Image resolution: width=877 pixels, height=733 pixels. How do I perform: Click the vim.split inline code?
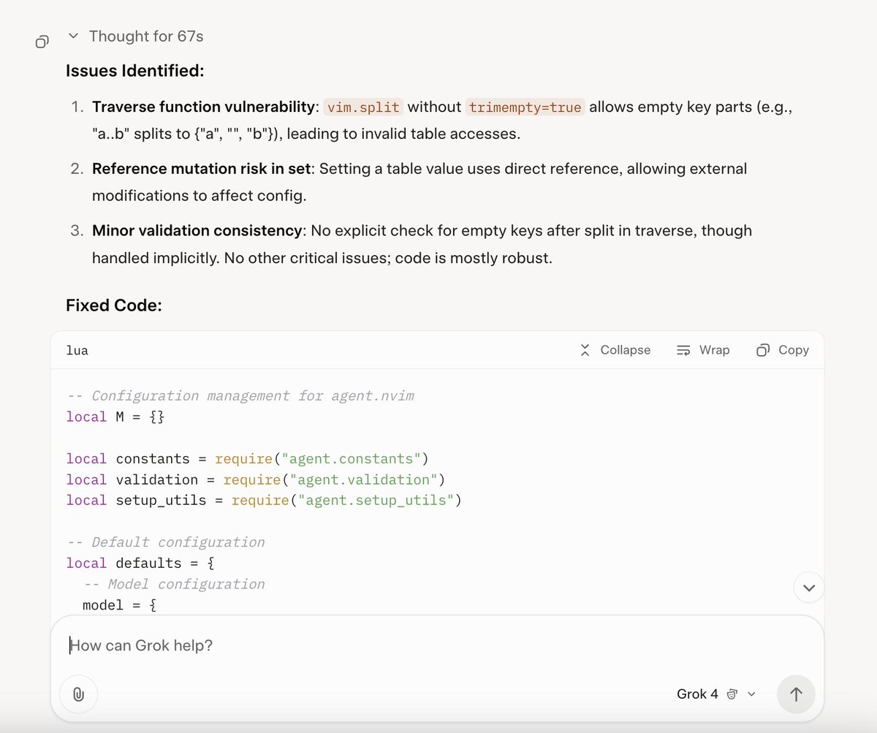[363, 107]
